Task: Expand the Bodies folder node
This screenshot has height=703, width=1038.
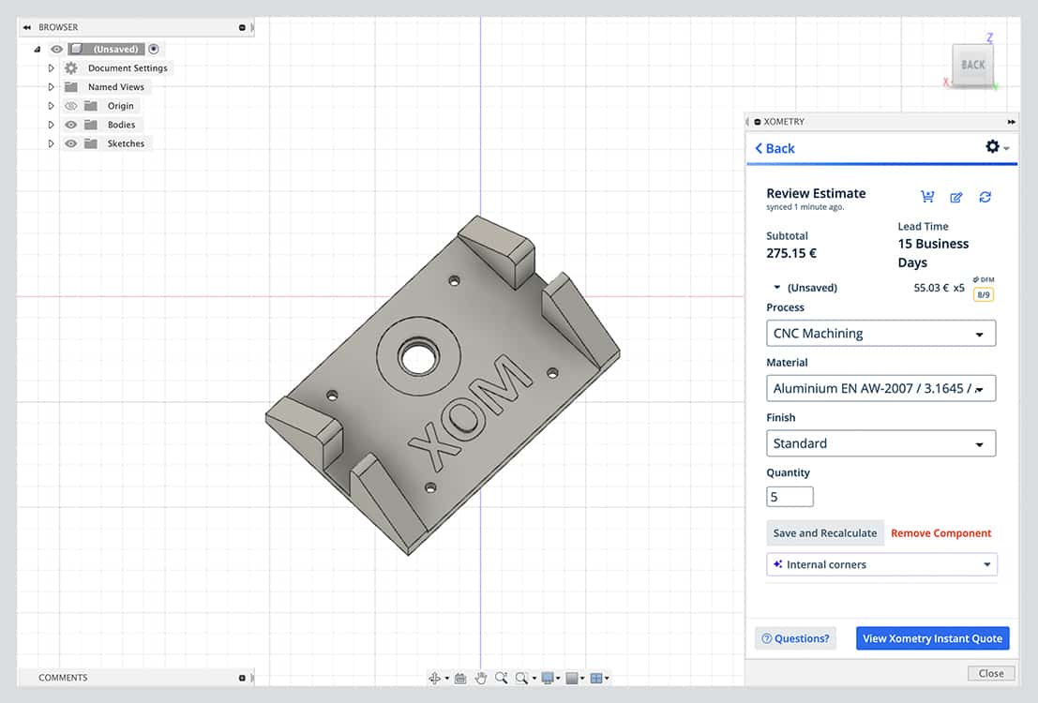Action: 51,125
